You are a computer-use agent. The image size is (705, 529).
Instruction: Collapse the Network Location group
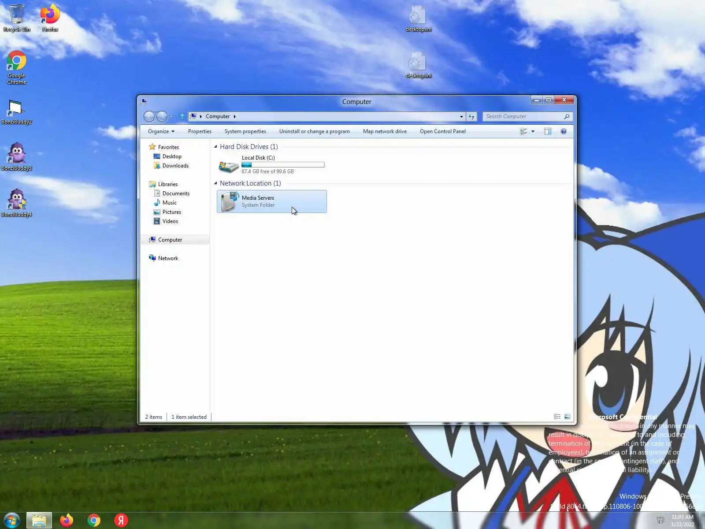pyautogui.click(x=215, y=183)
